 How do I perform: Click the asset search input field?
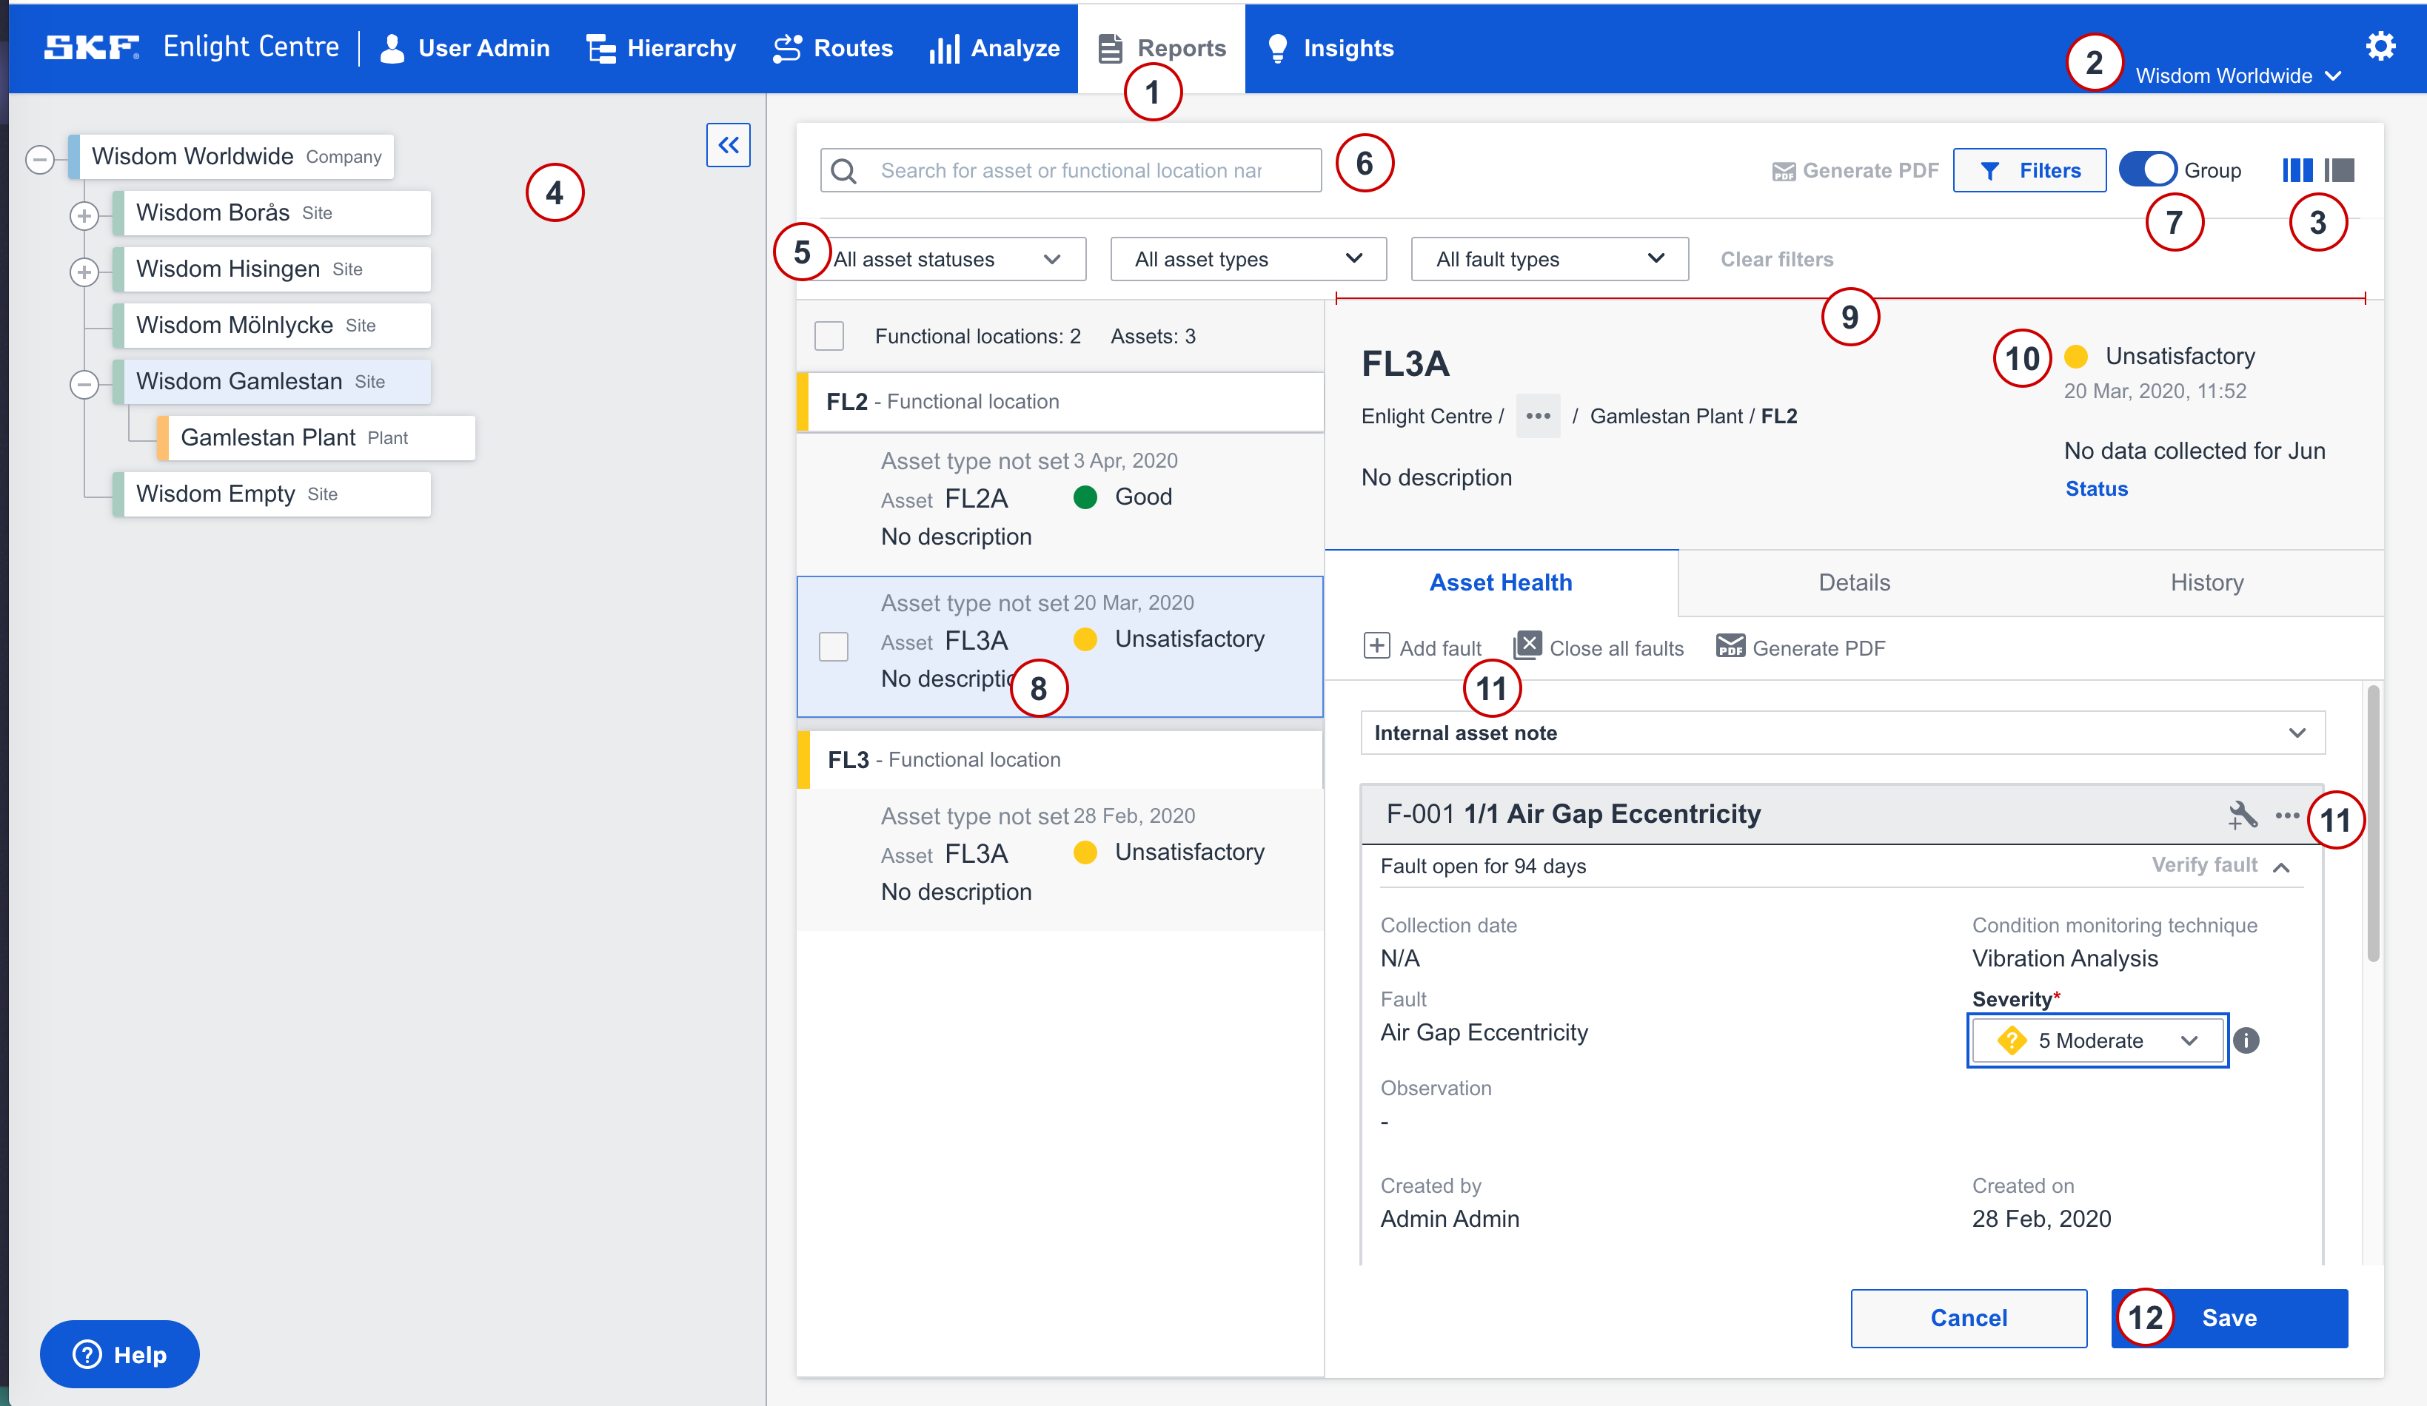[x=1071, y=170]
